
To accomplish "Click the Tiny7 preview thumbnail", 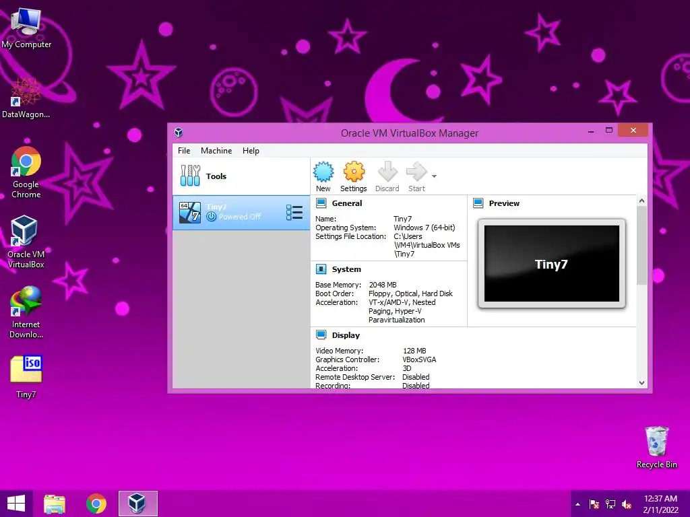I will [552, 264].
